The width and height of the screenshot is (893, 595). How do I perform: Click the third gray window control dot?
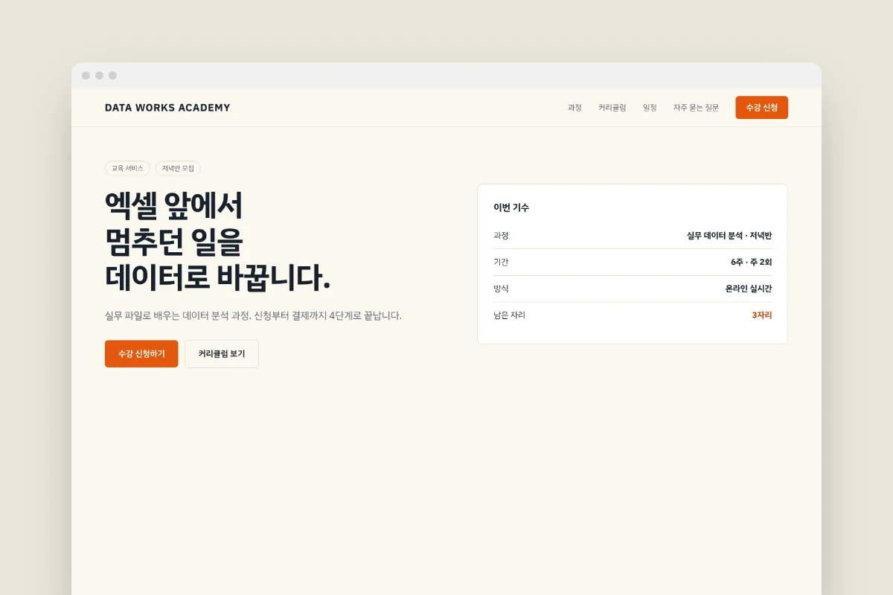click(113, 76)
